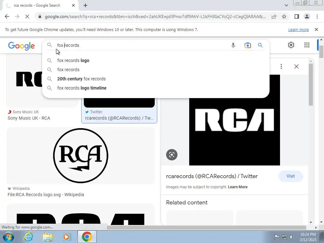Open Chrome side panel

tap(297, 16)
